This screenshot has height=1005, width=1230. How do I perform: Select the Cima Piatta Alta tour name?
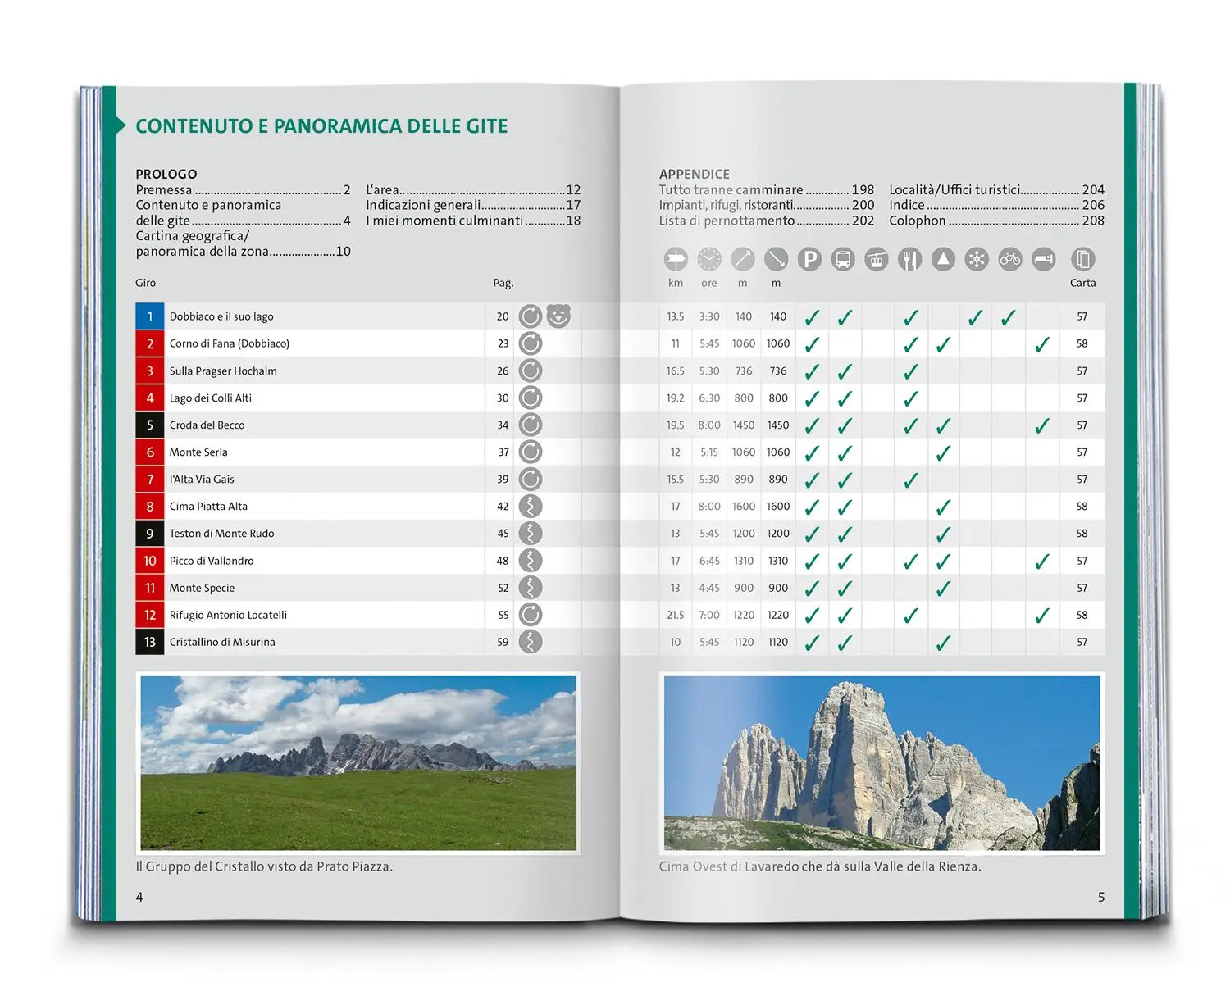208,506
